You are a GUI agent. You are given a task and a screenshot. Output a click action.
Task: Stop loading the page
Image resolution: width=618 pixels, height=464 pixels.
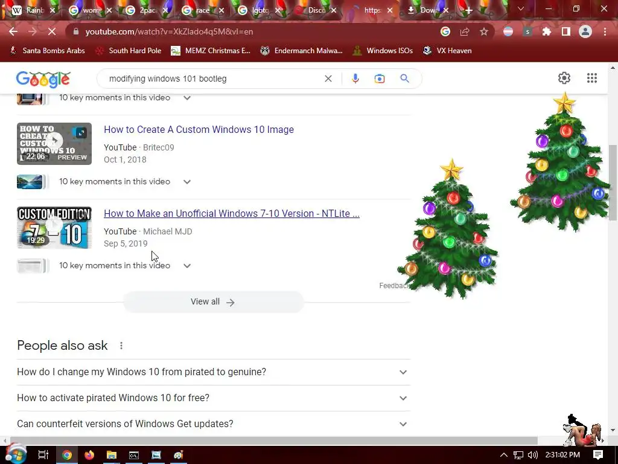click(x=52, y=31)
